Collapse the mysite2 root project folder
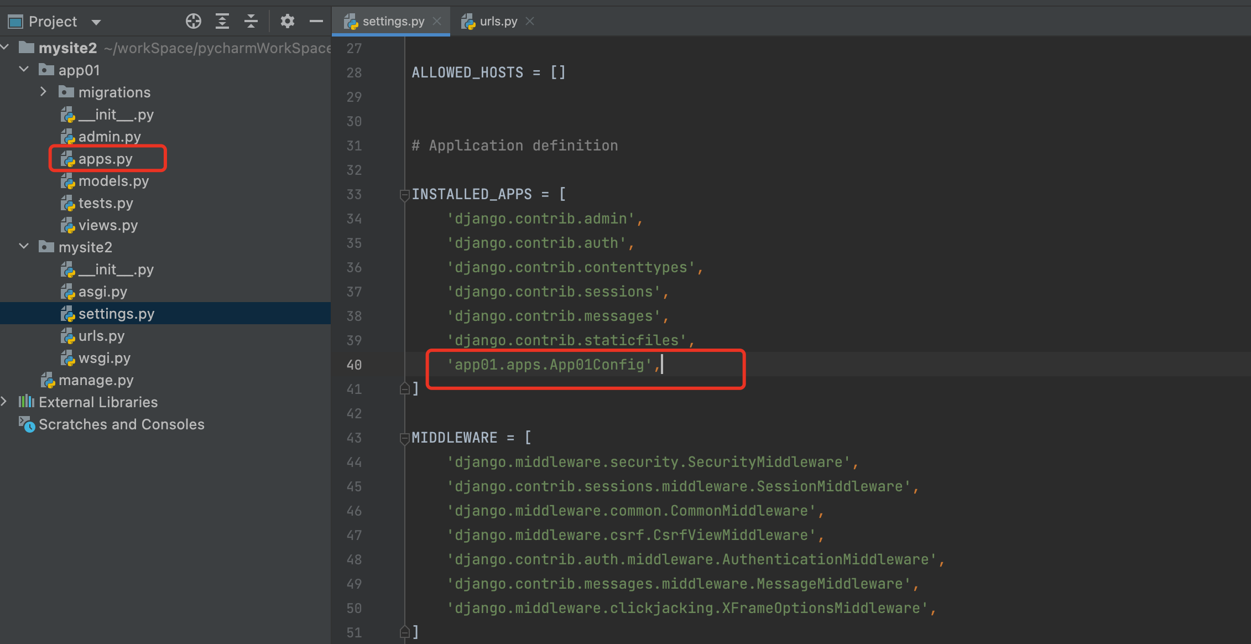 tap(5, 48)
